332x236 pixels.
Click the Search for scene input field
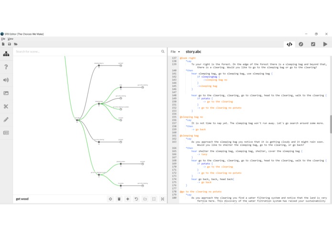pos(87,52)
